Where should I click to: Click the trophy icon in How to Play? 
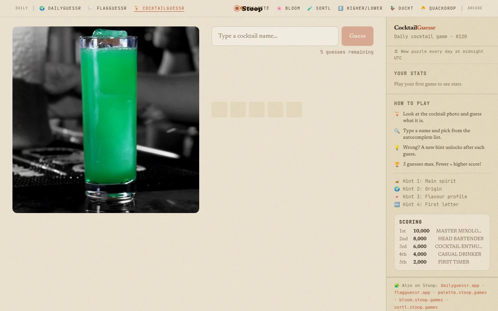coord(397,164)
